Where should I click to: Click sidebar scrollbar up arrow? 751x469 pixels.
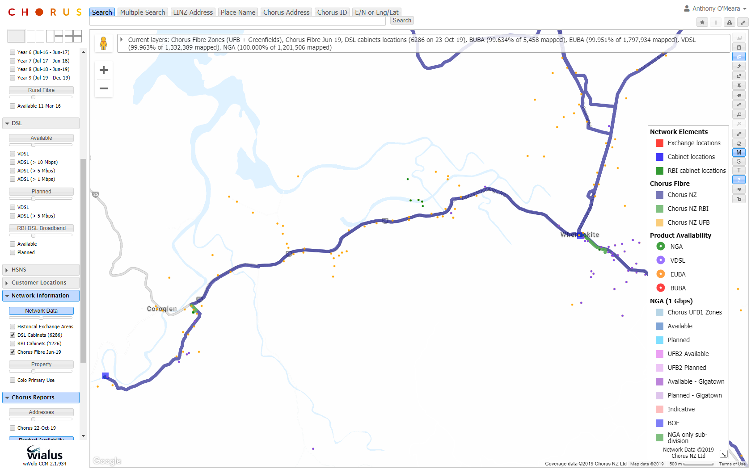tap(83, 52)
